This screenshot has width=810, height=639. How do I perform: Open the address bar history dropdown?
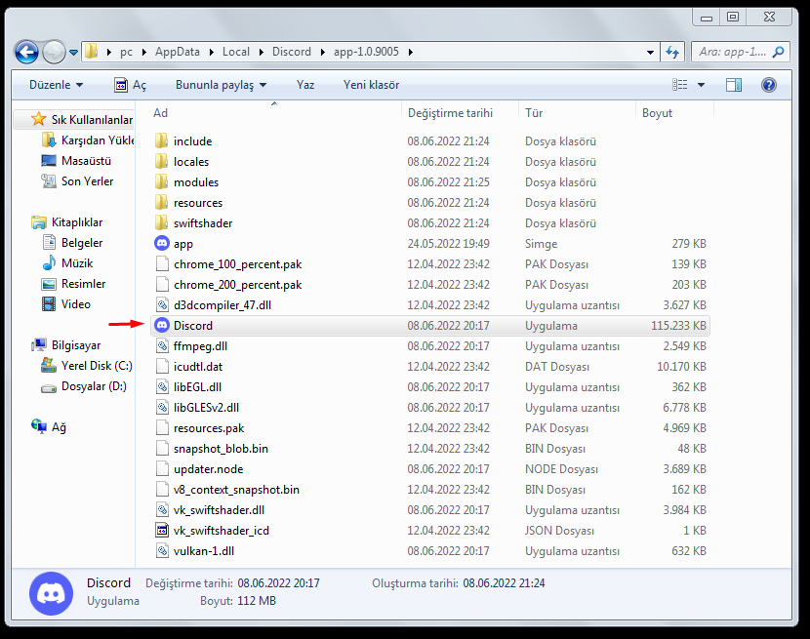click(x=650, y=52)
